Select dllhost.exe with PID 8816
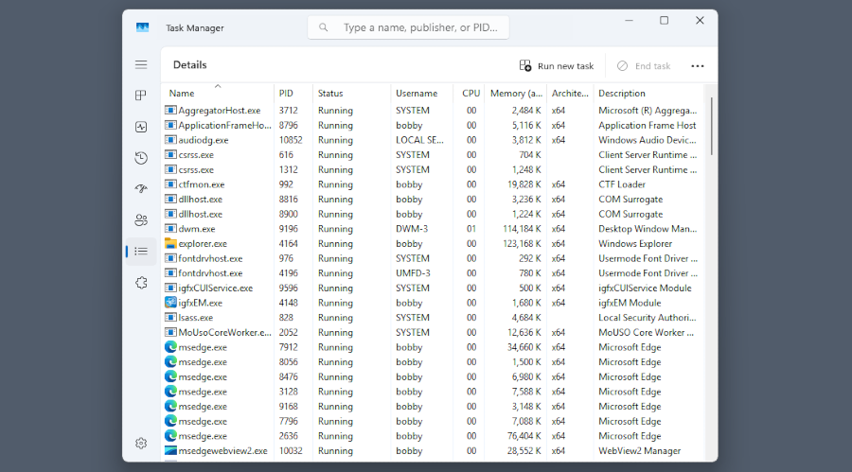 pos(432,199)
